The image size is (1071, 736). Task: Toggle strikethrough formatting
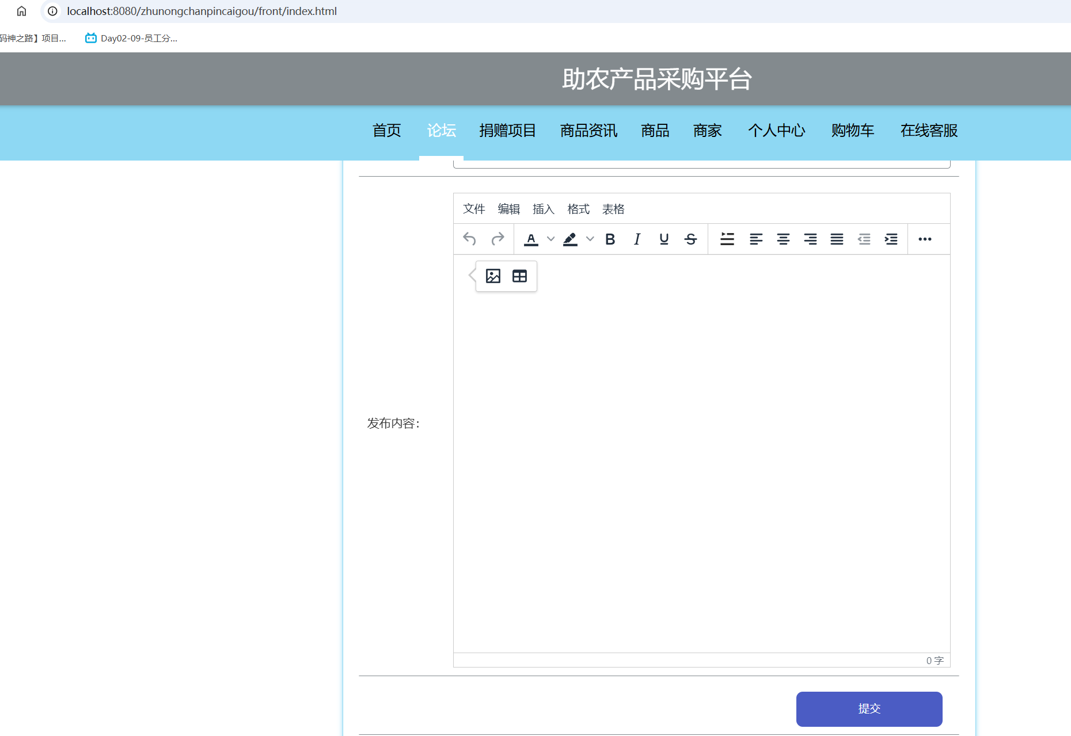(x=691, y=239)
